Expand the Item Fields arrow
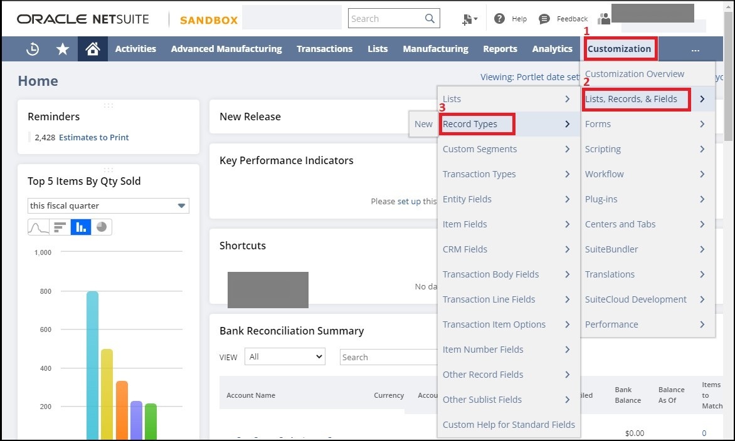The image size is (735, 441). (567, 224)
